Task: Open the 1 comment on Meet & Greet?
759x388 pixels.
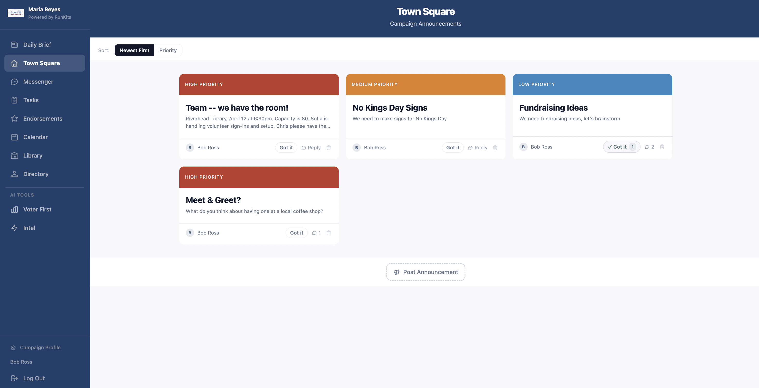Action: pyautogui.click(x=316, y=233)
